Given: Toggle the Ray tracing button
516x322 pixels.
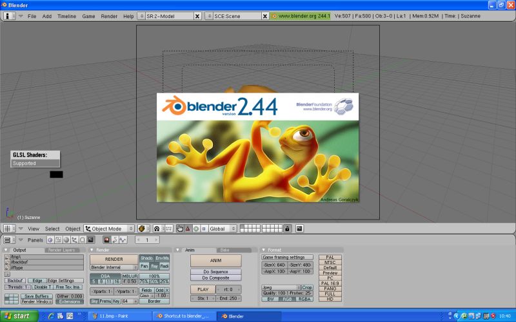Looking at the screenshot, I should (x=154, y=266).
